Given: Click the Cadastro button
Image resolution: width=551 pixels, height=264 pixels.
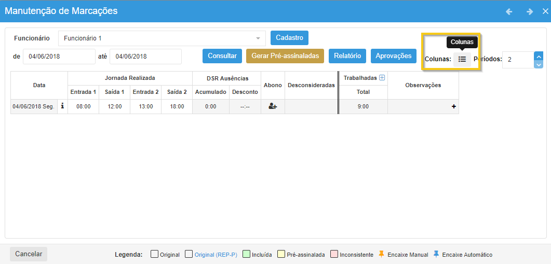Looking at the screenshot, I should pyautogui.click(x=289, y=38).
